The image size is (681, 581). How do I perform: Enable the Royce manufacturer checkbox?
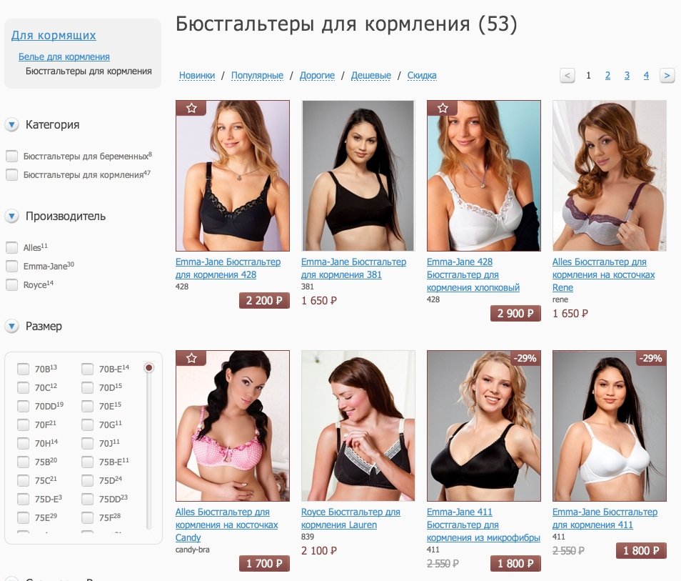click(11, 285)
